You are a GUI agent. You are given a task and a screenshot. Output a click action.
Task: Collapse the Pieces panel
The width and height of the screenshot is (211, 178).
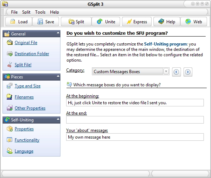tap(58, 76)
